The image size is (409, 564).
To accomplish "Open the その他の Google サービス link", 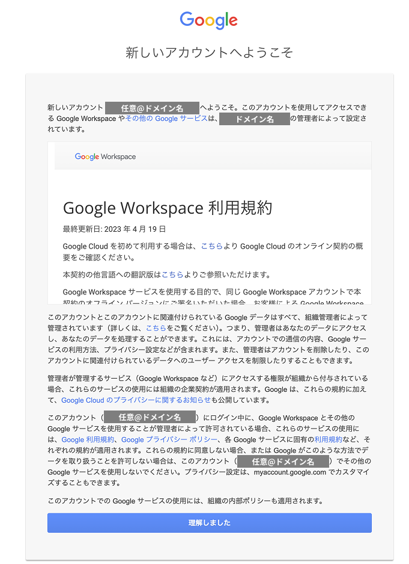I will [166, 119].
